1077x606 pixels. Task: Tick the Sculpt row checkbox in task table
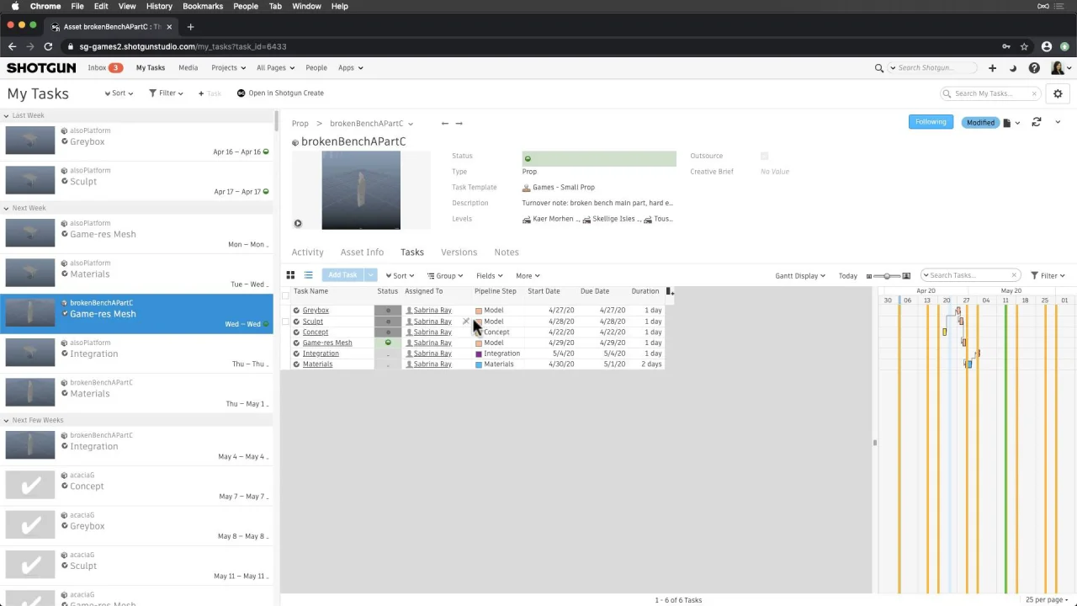[x=285, y=322]
